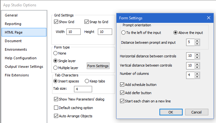This screenshot has width=216, height=123.
Task: Close the Form Settings dialog
Action: [x=209, y=18]
